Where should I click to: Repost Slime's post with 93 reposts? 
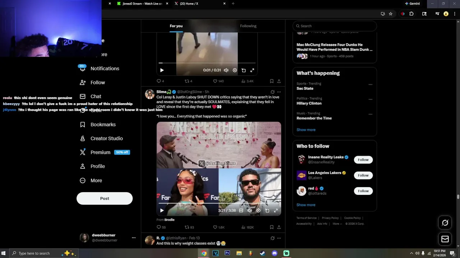tap(189, 227)
